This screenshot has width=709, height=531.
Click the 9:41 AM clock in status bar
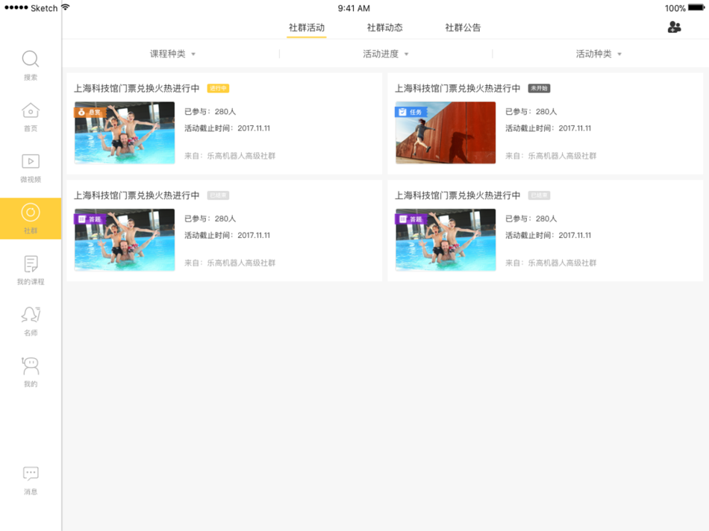[x=354, y=8]
